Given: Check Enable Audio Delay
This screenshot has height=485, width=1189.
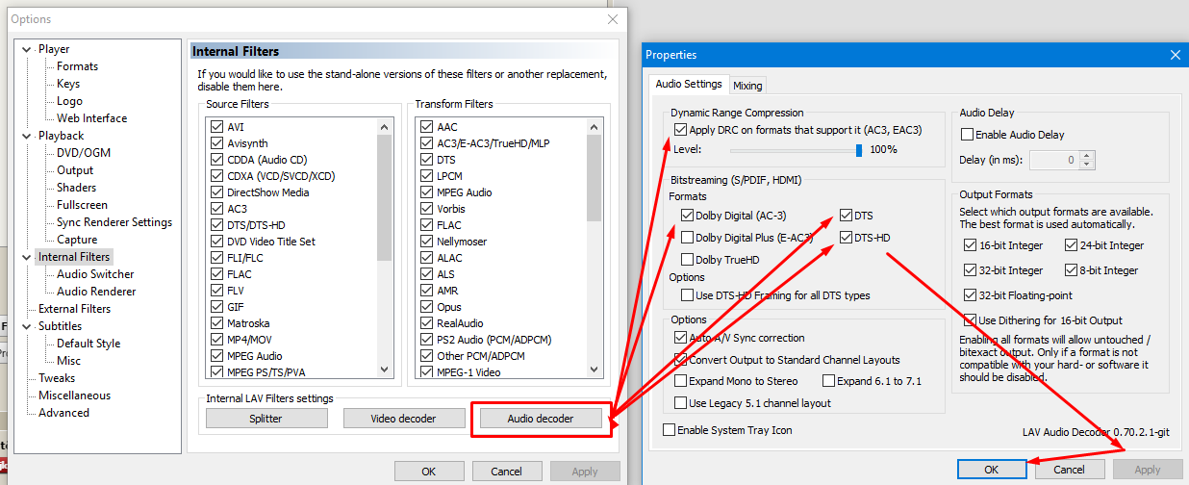Looking at the screenshot, I should 969,135.
